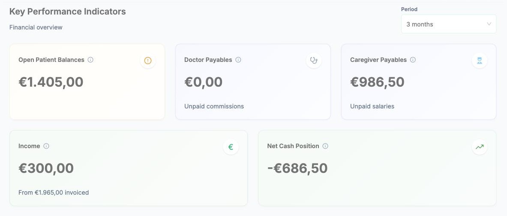The height and width of the screenshot is (216, 507).
Task: Select the Doctor Payables card
Action: coord(253,82)
